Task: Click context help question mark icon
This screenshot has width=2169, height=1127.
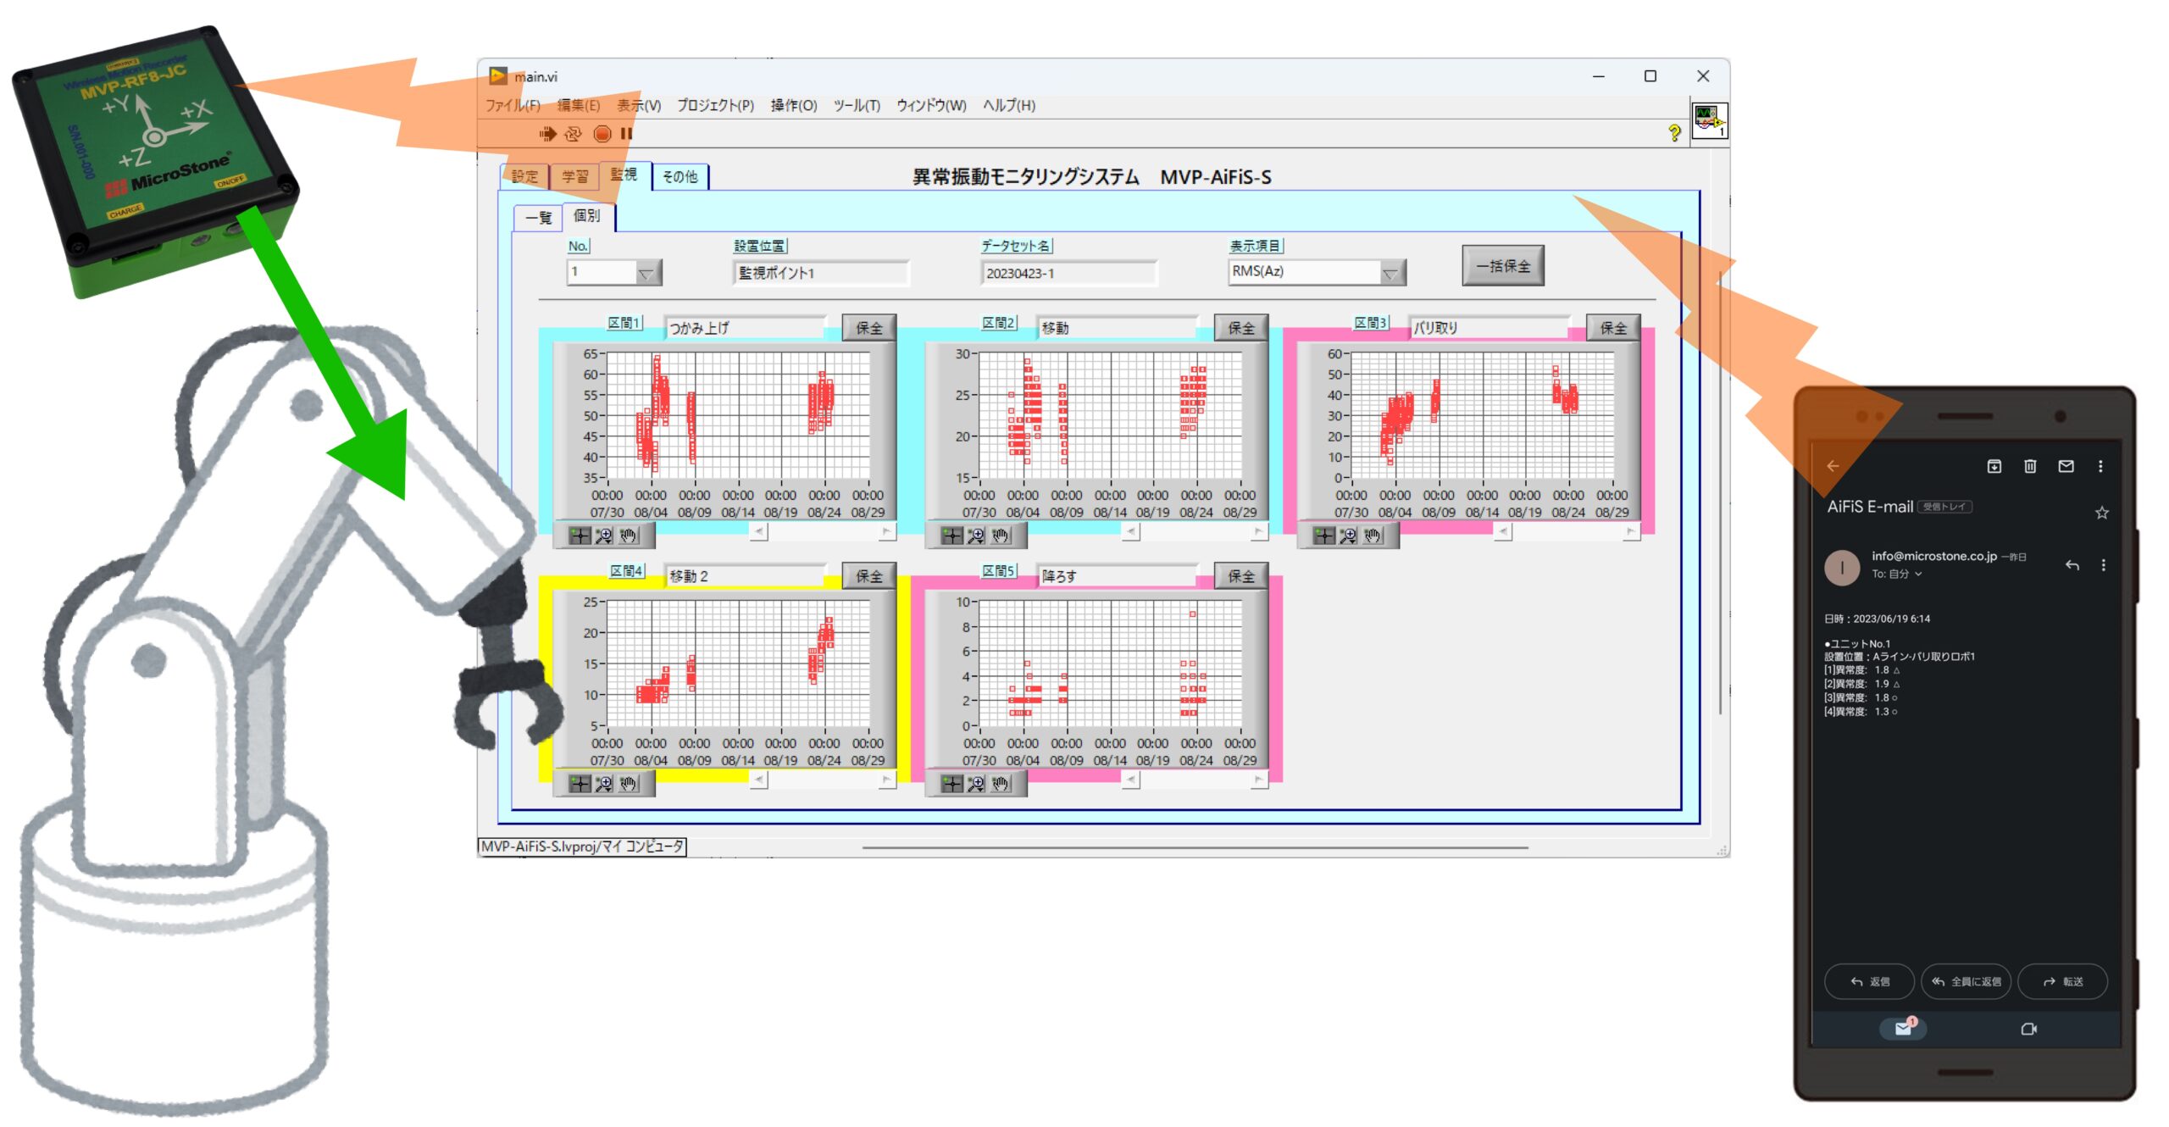Action: (x=1674, y=133)
